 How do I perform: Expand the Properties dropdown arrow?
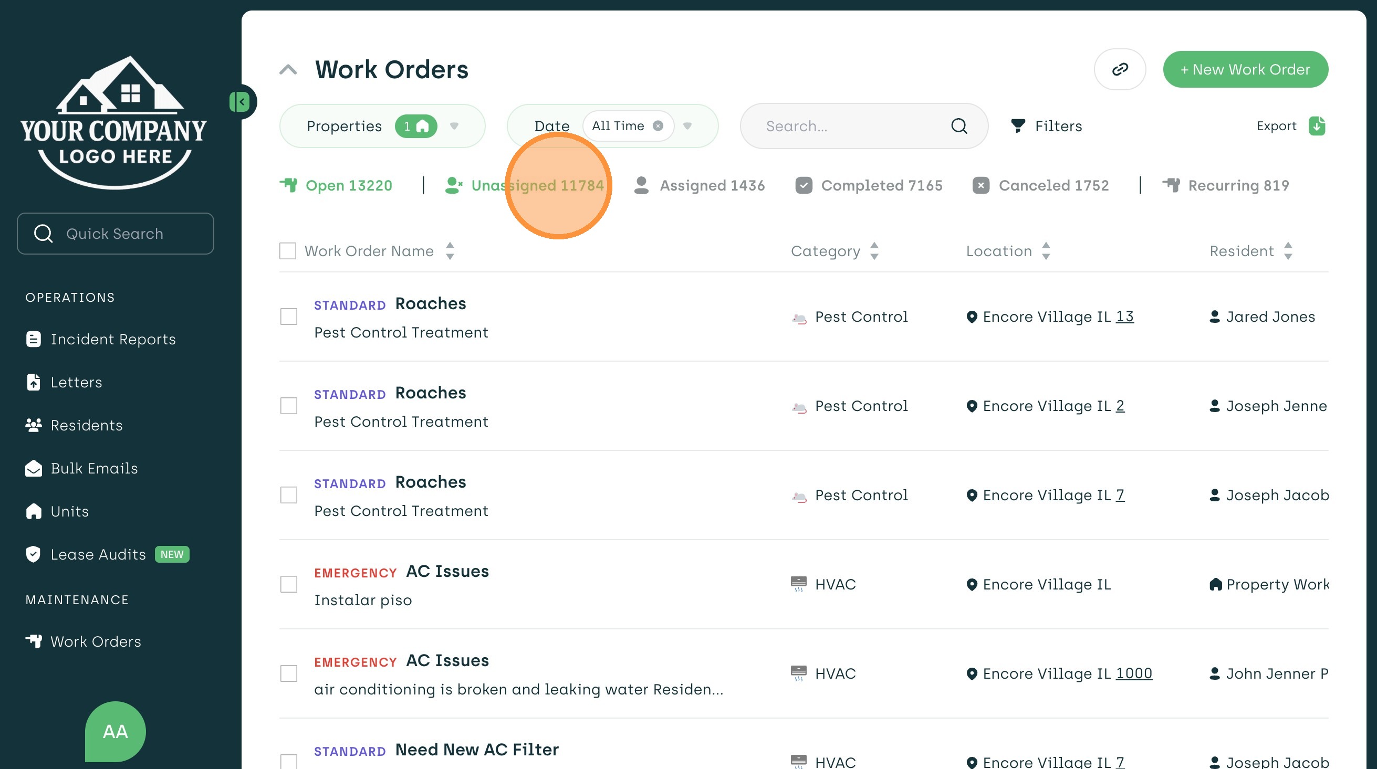pos(454,126)
